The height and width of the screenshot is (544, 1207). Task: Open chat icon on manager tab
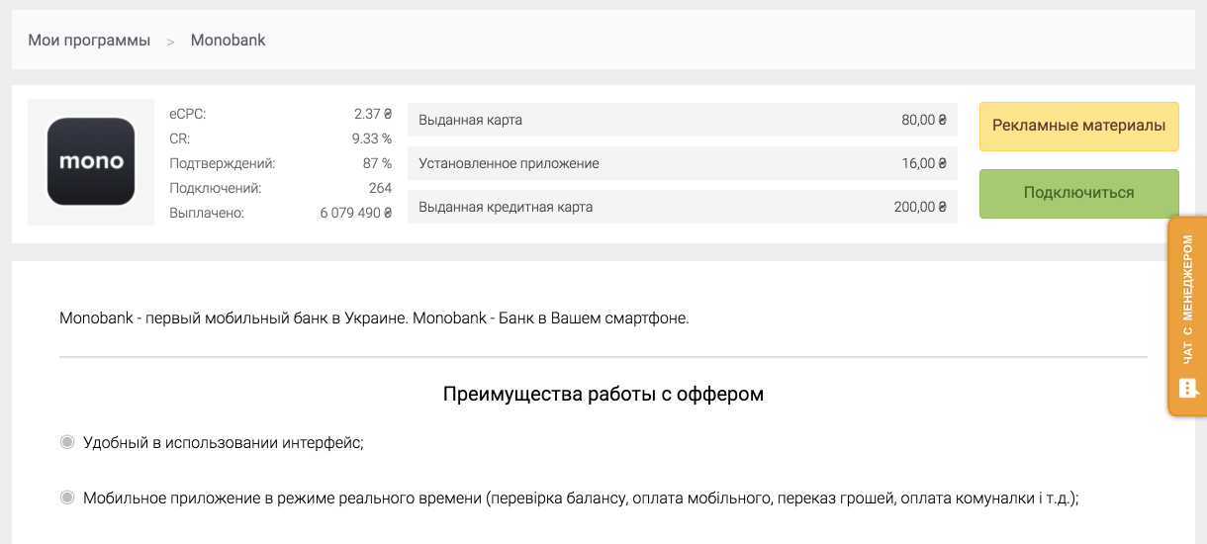(1187, 387)
